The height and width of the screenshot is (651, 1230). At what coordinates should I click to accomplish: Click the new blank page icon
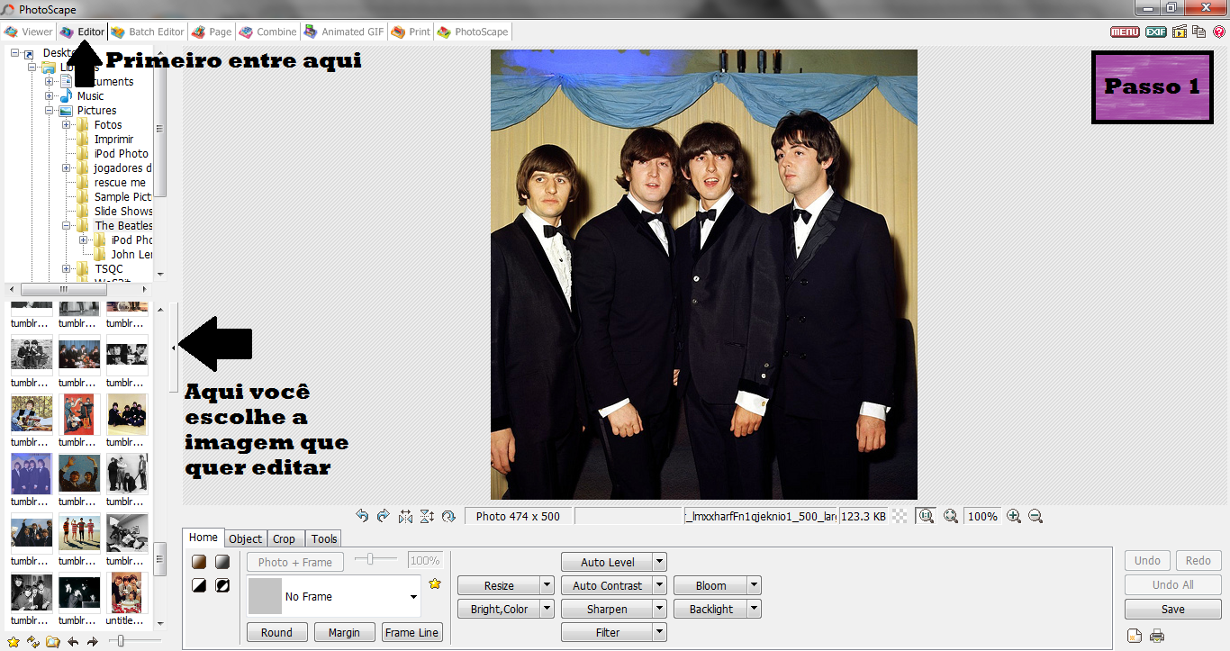click(x=1135, y=637)
